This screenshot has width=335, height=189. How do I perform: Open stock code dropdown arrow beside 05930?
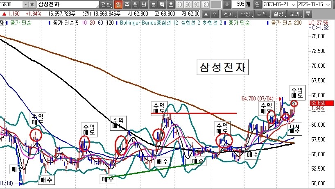(x=25, y=4)
